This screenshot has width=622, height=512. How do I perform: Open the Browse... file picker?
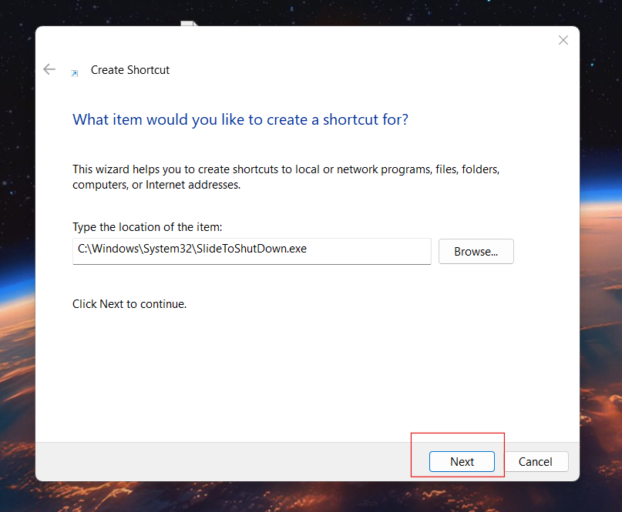pyautogui.click(x=476, y=251)
